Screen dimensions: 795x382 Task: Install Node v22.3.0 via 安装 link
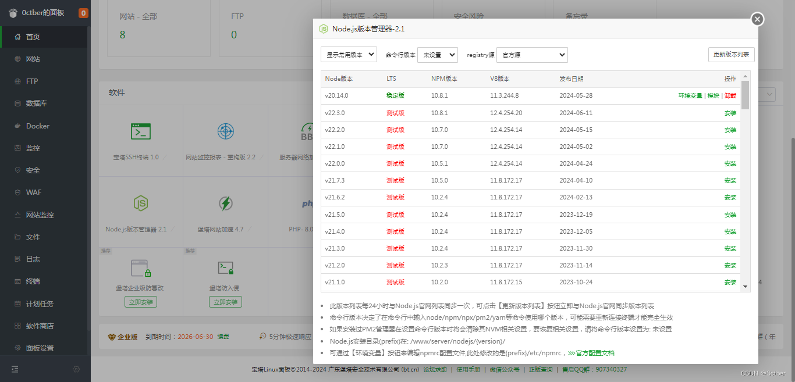(x=730, y=113)
